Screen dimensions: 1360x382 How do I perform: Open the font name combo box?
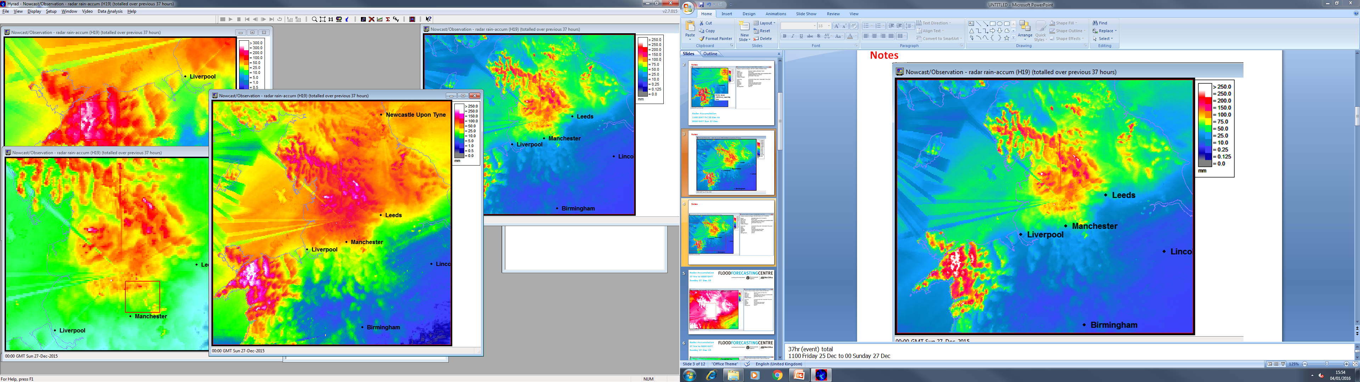click(799, 26)
